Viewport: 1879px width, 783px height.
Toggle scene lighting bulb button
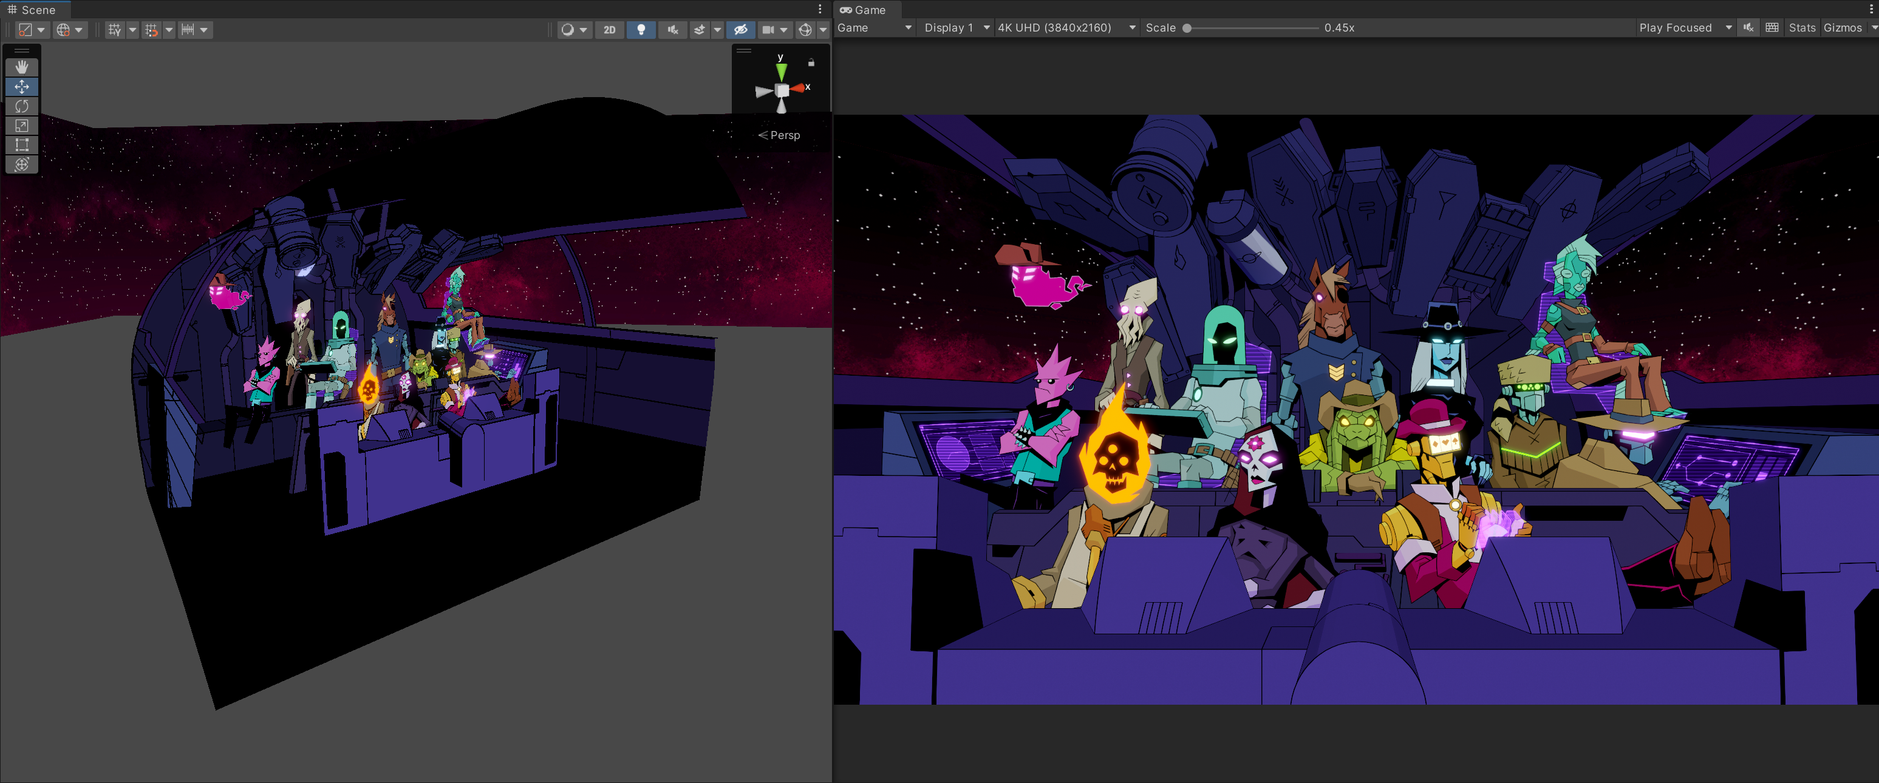[641, 30]
